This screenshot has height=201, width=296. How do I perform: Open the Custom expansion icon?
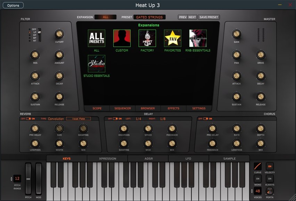pyautogui.click(x=122, y=38)
